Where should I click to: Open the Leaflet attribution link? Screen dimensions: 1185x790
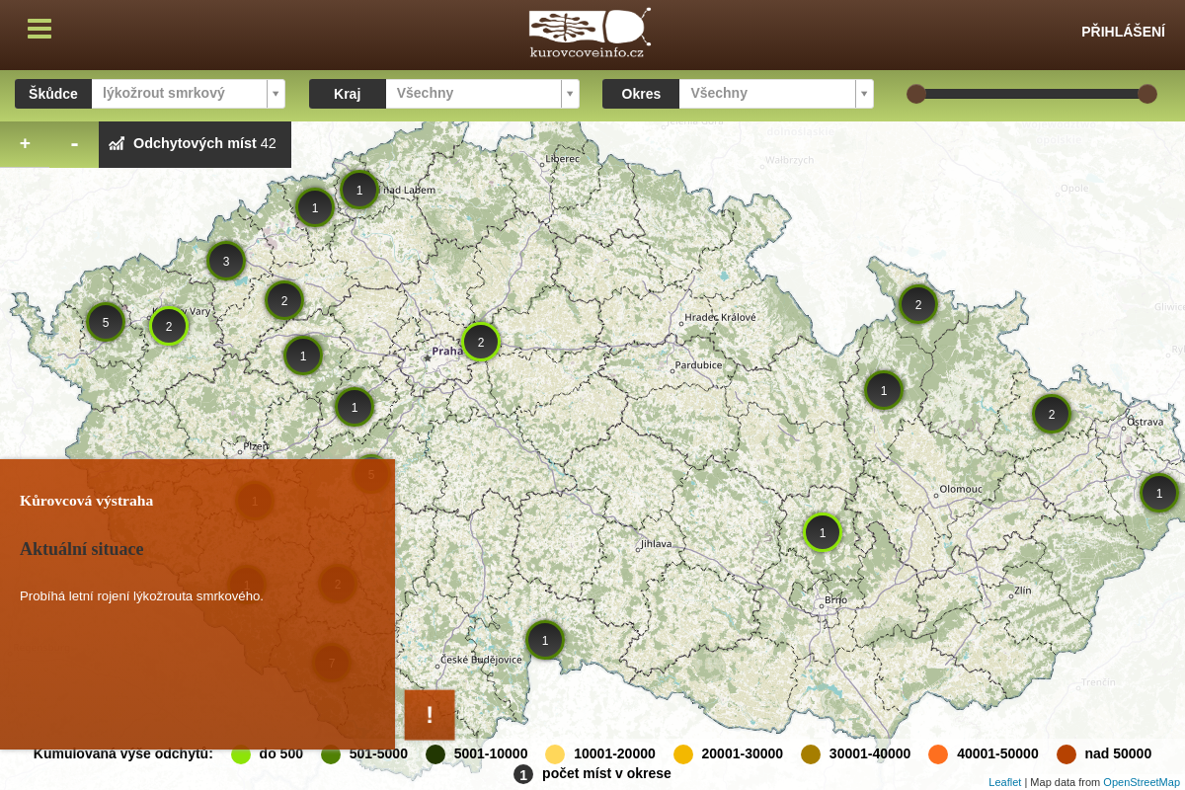1004,782
